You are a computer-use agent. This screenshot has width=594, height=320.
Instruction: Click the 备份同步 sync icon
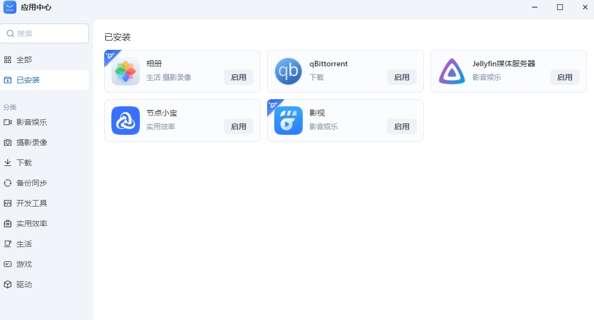[x=8, y=183]
